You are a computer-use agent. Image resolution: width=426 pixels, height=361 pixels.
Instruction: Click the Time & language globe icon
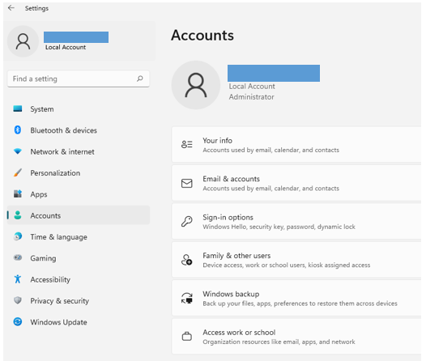(x=18, y=236)
